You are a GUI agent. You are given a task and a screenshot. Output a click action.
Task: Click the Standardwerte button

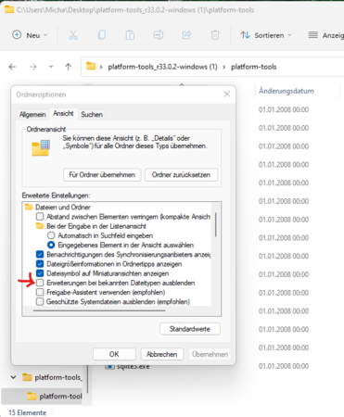[190, 329]
